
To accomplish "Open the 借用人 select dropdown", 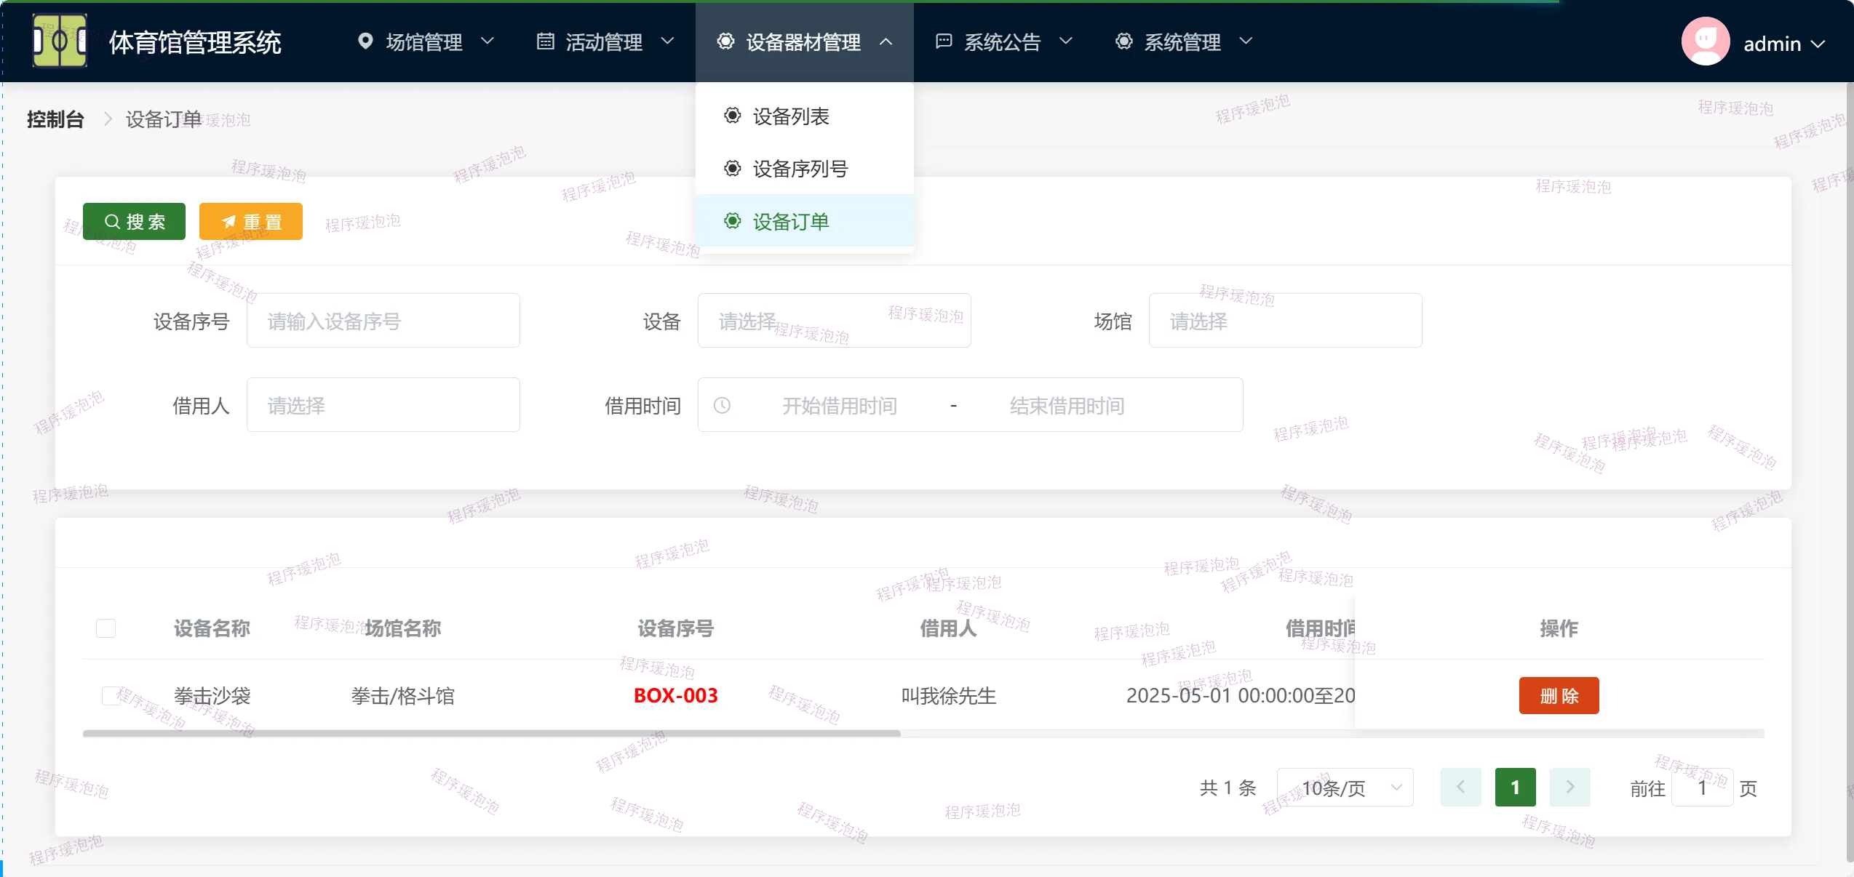I will click(x=383, y=405).
